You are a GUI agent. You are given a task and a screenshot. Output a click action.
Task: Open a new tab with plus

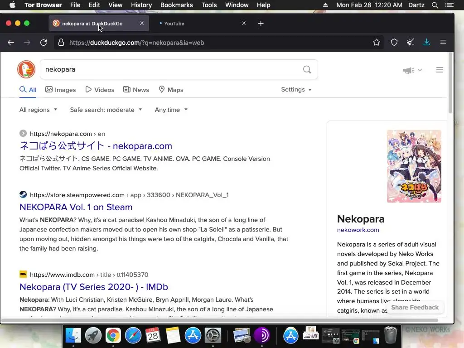261,24
